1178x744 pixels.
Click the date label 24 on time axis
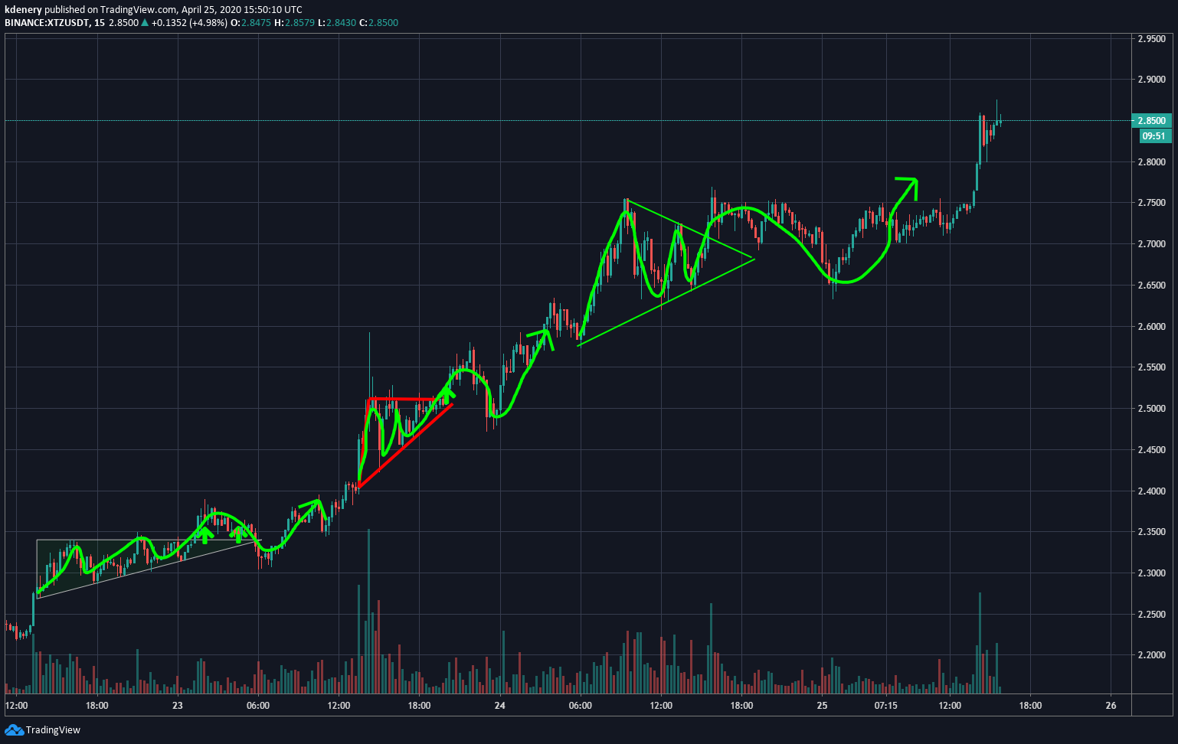[499, 706]
